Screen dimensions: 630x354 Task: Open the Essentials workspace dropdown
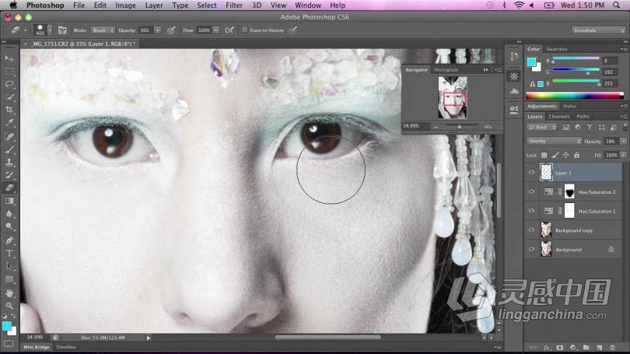599,30
